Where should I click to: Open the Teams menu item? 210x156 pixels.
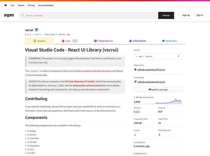(21, 5)
